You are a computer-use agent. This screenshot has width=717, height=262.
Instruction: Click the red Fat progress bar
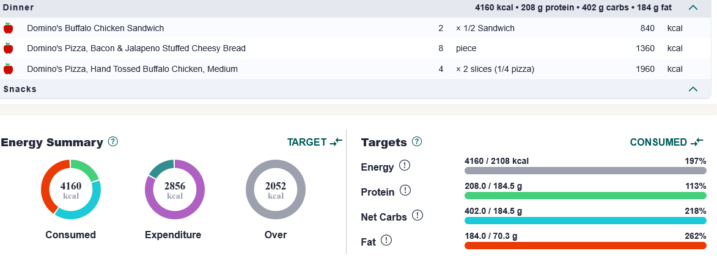pos(586,246)
